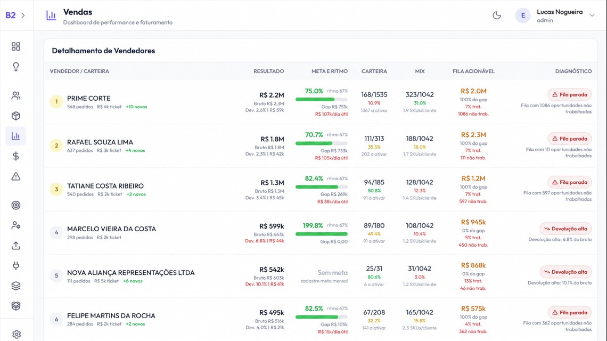Screen dimensions: 607x341
Task: Toggle dark mode with the moon icon
Action: coord(497,15)
